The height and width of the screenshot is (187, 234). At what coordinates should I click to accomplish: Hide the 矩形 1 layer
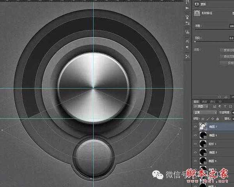[x=195, y=144]
